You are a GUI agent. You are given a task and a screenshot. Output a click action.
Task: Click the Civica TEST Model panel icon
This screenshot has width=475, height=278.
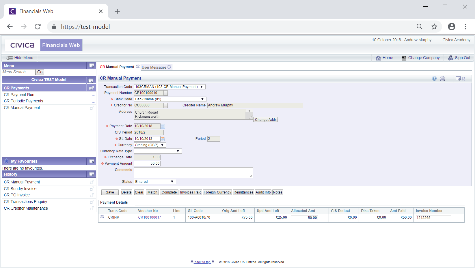tap(91, 80)
